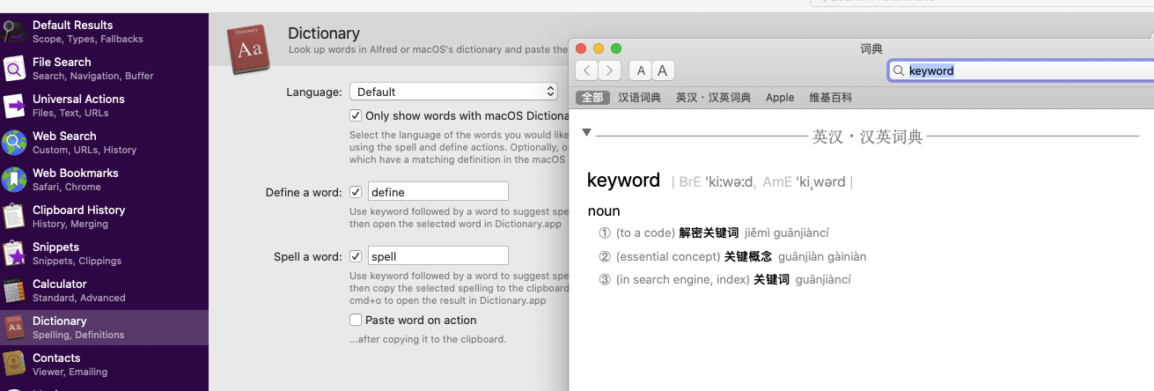Collapse the 英汉·汉英词典 section triangle
The height and width of the screenshot is (391, 1154).
pyautogui.click(x=587, y=133)
